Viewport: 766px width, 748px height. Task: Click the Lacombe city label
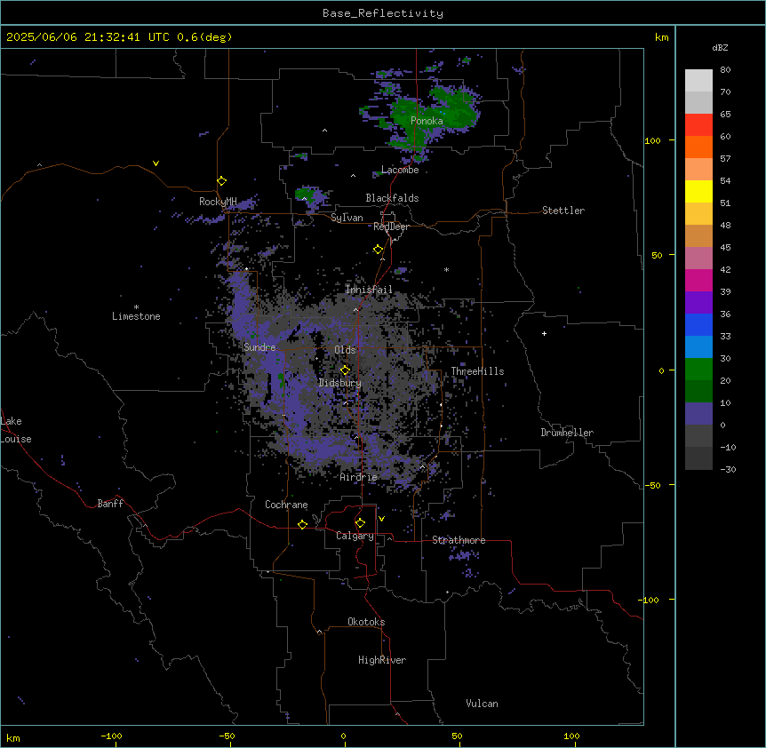pos(400,170)
